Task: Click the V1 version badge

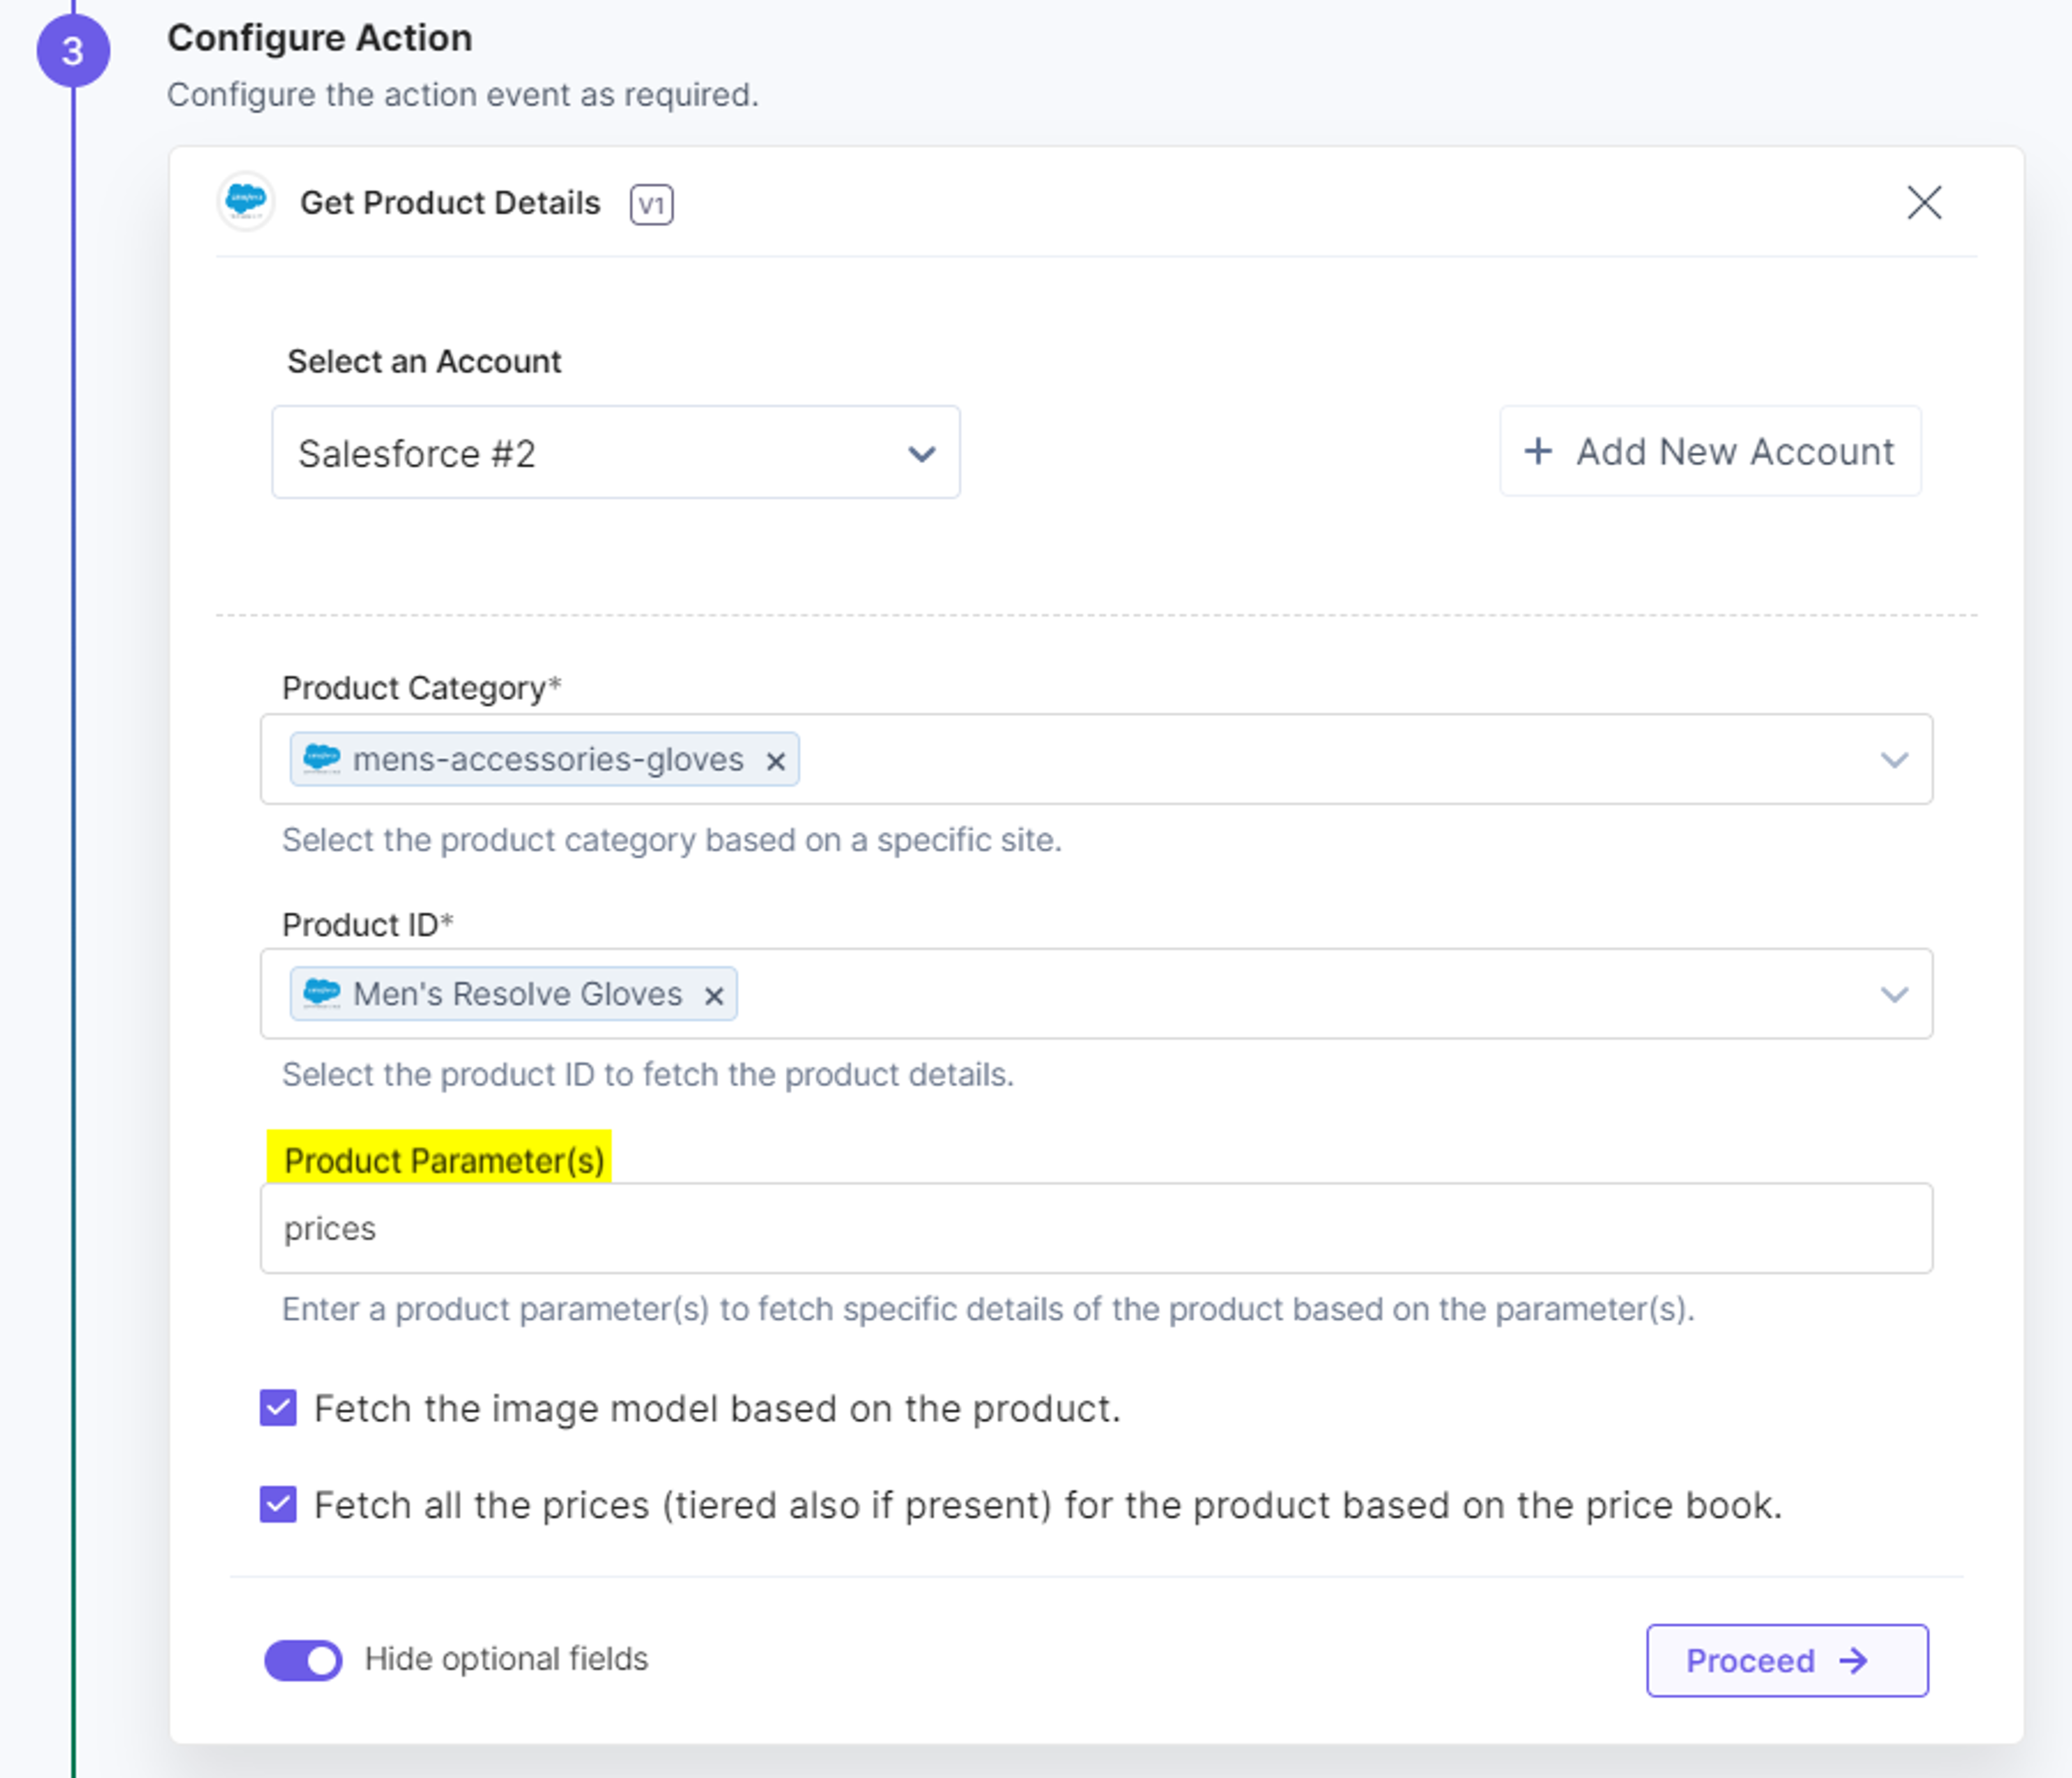Action: (x=651, y=205)
